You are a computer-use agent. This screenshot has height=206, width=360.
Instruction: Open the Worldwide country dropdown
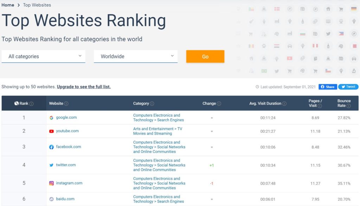coord(136,56)
